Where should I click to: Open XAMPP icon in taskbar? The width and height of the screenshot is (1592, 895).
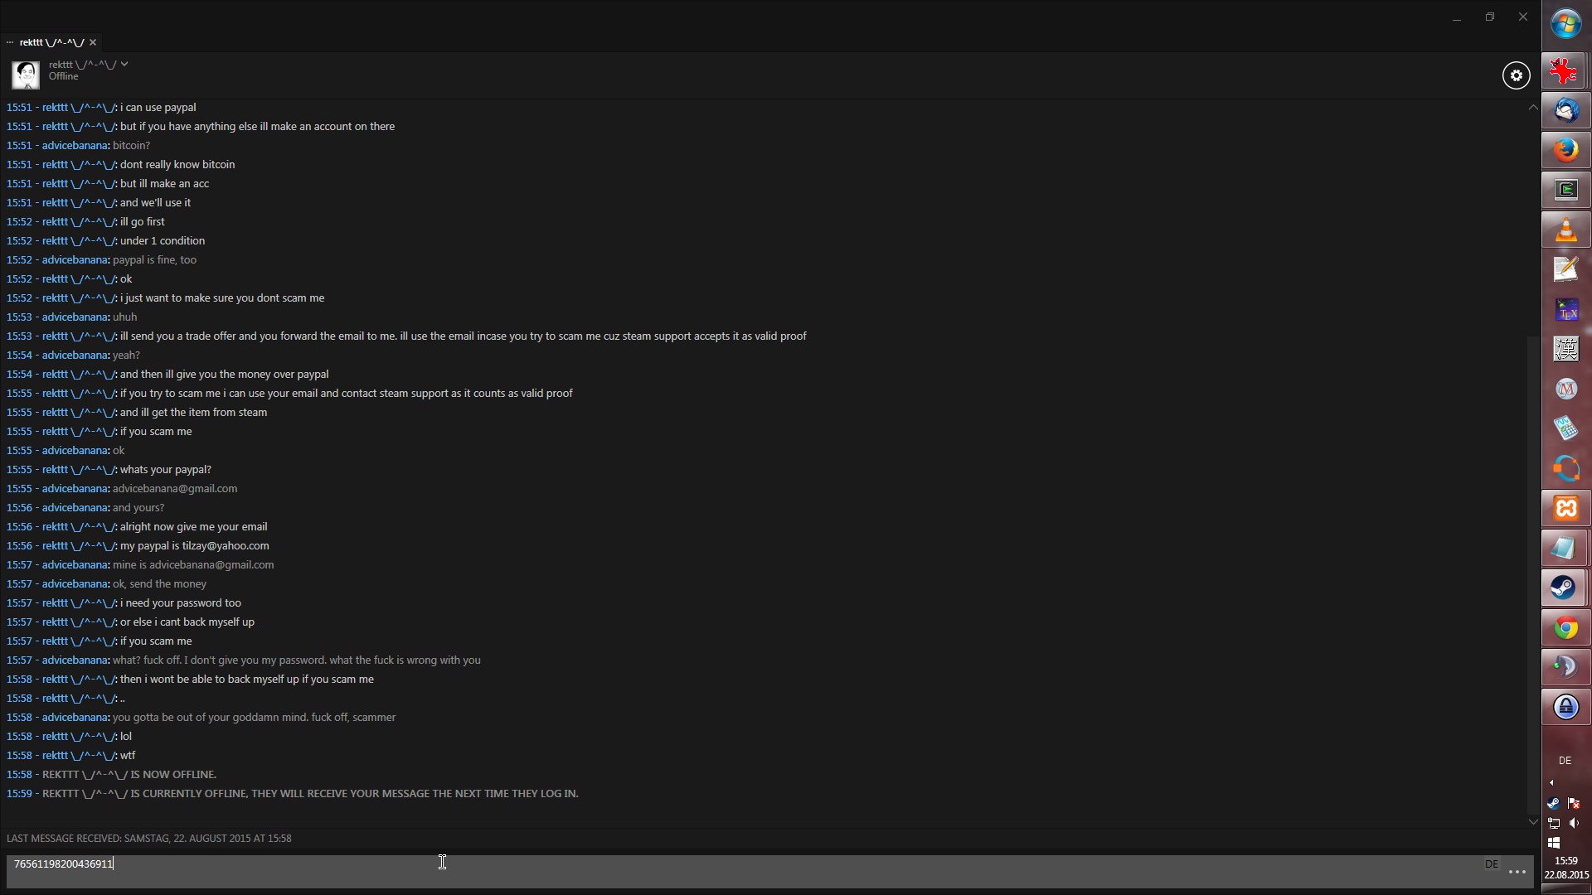point(1565,508)
